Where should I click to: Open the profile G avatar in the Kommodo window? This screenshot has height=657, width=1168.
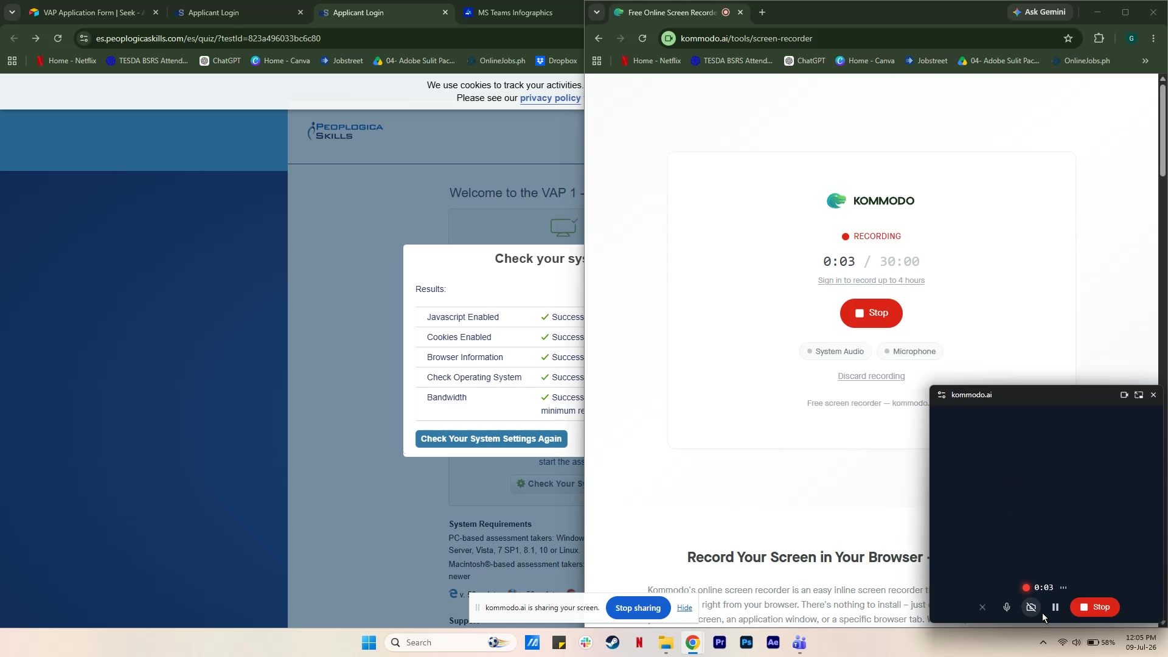(1131, 38)
